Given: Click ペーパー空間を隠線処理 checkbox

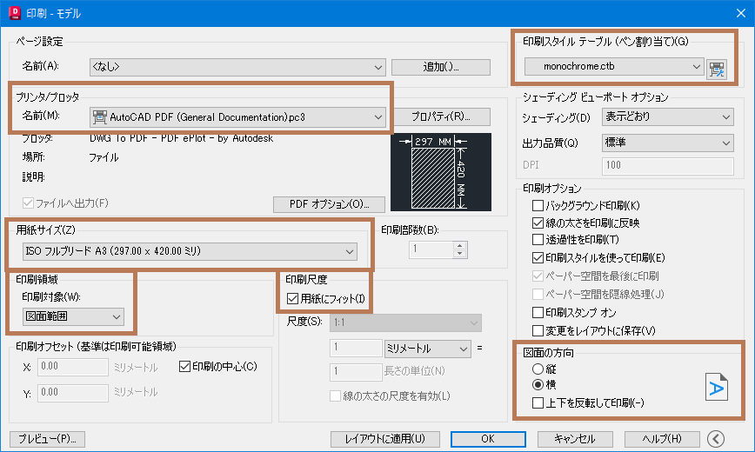Looking at the screenshot, I should [x=538, y=294].
